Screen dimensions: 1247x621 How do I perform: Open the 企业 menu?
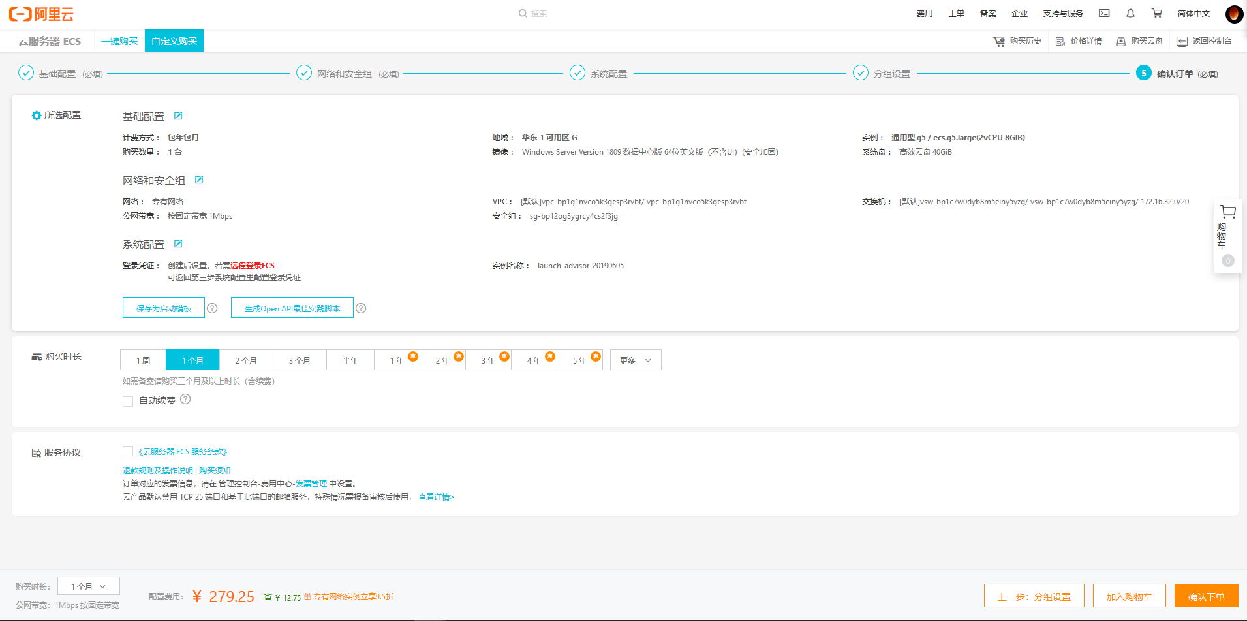[x=1019, y=13]
